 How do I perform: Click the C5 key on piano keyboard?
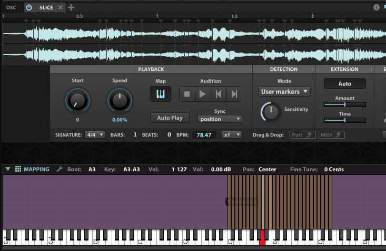[x=320, y=242]
